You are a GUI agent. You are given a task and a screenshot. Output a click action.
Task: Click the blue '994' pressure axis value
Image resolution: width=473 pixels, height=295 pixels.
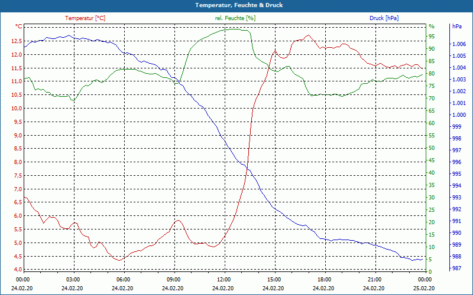pyautogui.click(x=457, y=186)
